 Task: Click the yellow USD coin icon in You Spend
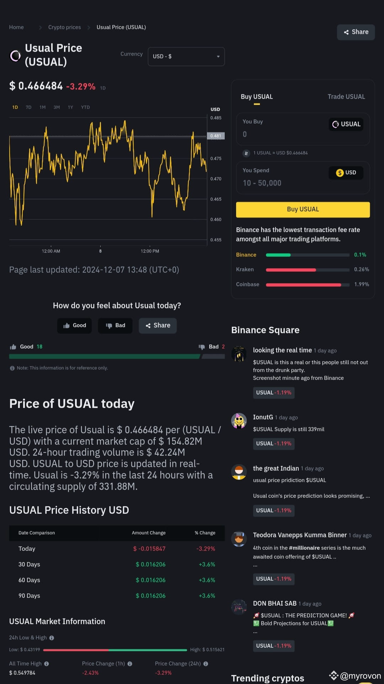click(339, 173)
